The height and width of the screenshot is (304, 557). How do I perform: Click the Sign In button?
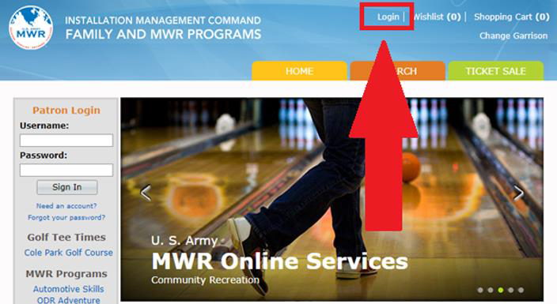point(66,187)
